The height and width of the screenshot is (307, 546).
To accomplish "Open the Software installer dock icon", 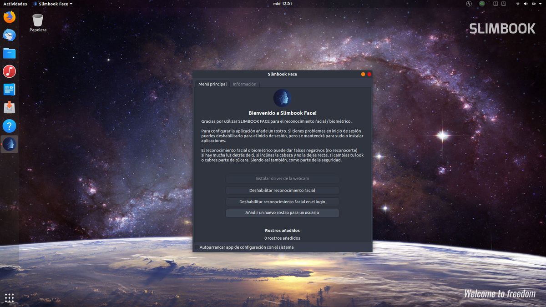I will click(9, 108).
